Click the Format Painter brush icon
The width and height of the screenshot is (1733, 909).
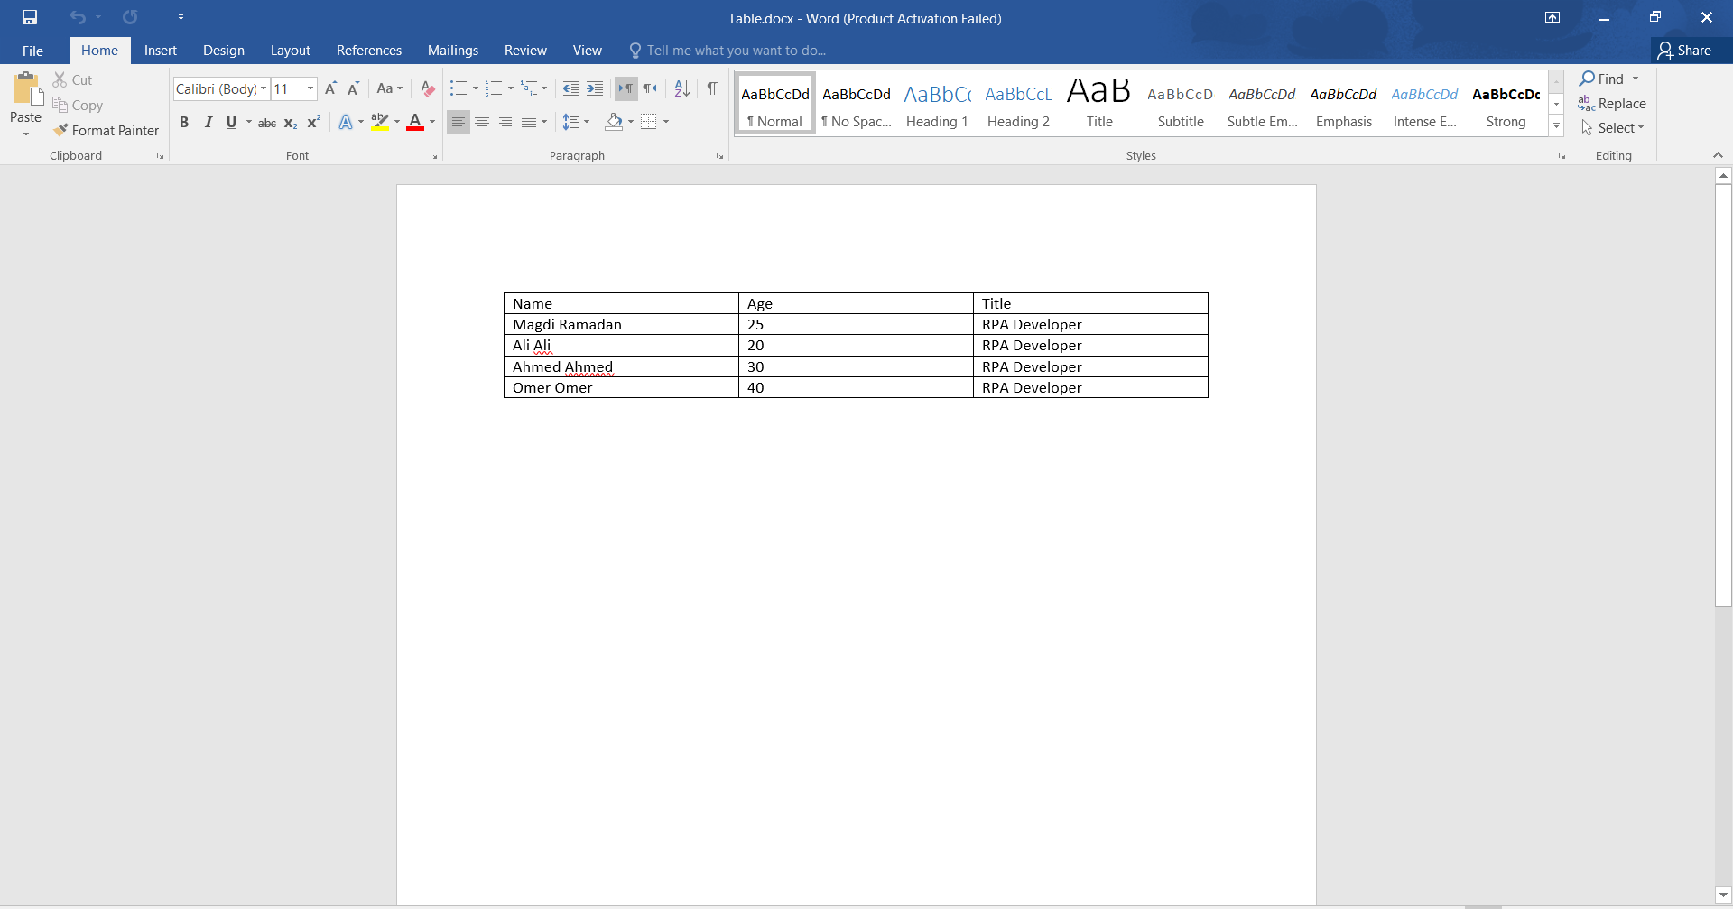(60, 130)
